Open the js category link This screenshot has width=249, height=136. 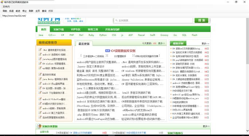[x=122, y=35]
